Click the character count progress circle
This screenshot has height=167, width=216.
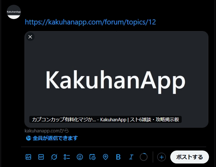click(x=144, y=157)
